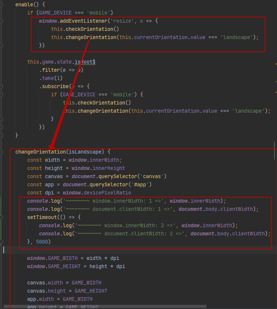The image size is (277, 309).
Task: Click the fold end marker closing resize listener
Action: [1, 45]
